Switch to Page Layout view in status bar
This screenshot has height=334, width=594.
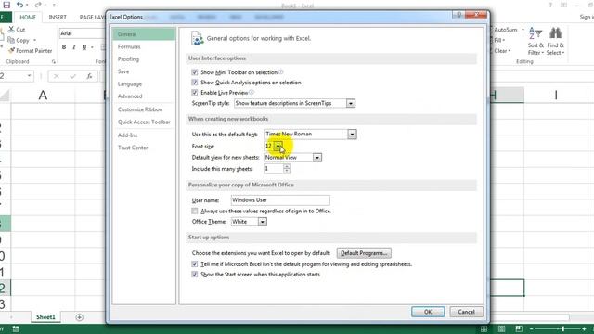501,328
